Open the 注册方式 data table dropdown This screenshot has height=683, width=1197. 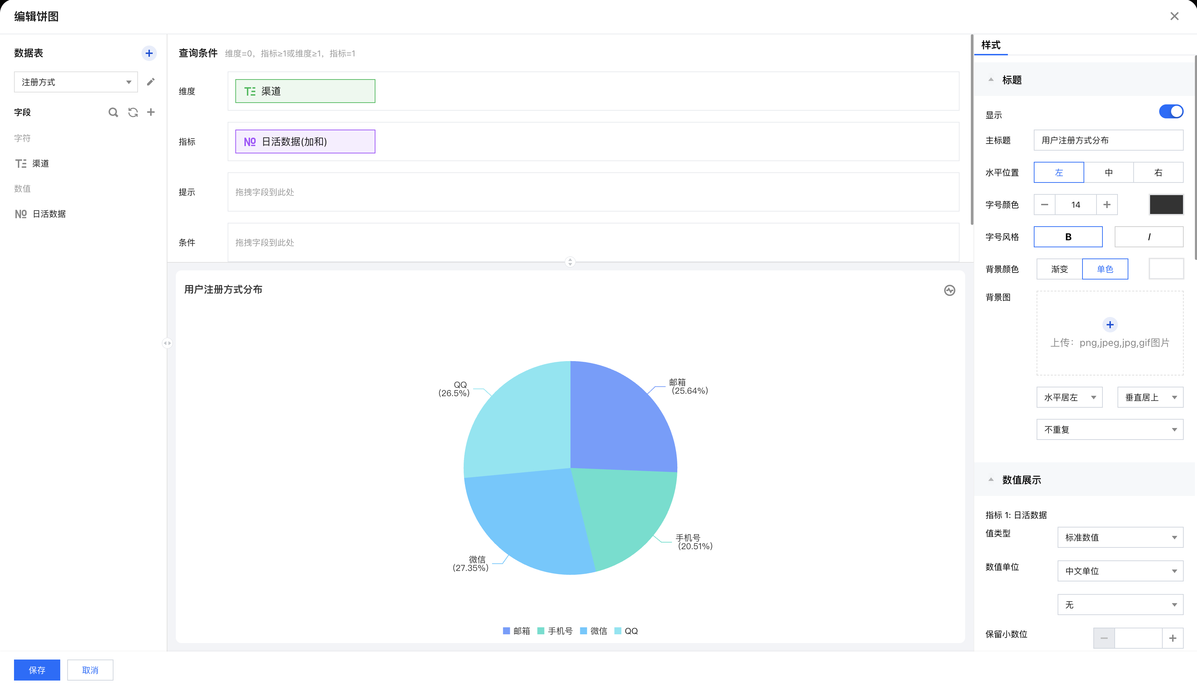[x=76, y=82]
